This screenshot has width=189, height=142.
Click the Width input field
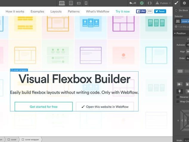point(187,141)
